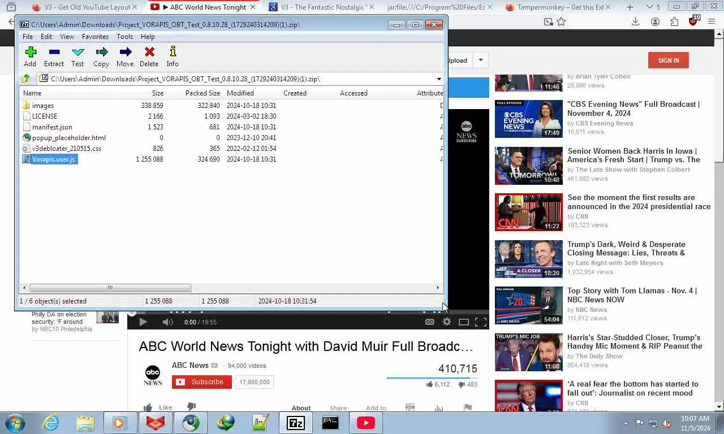
Task: Open the Add to tab
Action: click(376, 408)
